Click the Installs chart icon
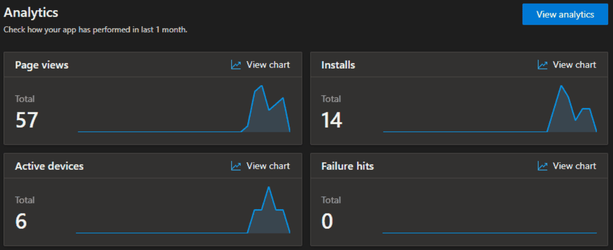This screenshot has height=250, width=613. (x=543, y=65)
